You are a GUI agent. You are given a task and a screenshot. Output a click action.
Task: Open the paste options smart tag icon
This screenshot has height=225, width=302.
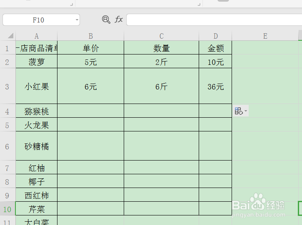[x=239, y=111]
